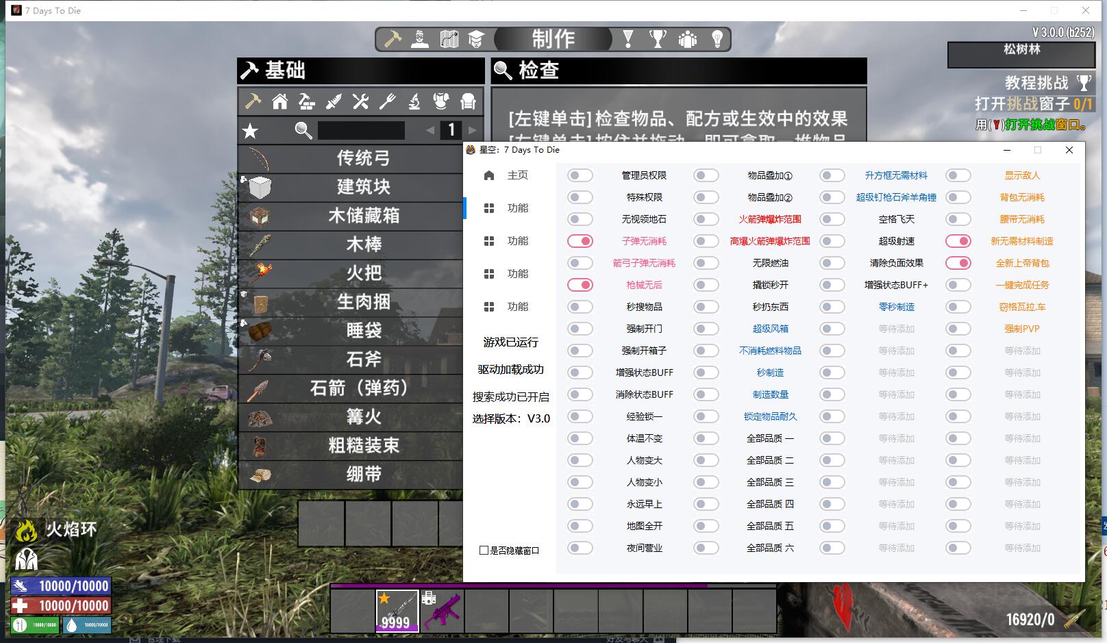Minimize the 7 Days To Die window
This screenshot has width=1107, height=643.
click(1023, 10)
